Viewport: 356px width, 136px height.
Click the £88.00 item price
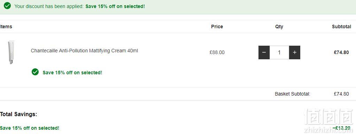pos(217,53)
